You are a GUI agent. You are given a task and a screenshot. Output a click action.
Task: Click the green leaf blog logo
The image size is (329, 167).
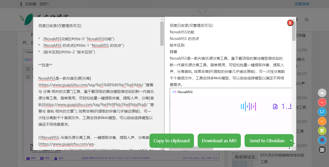[x=26, y=20]
